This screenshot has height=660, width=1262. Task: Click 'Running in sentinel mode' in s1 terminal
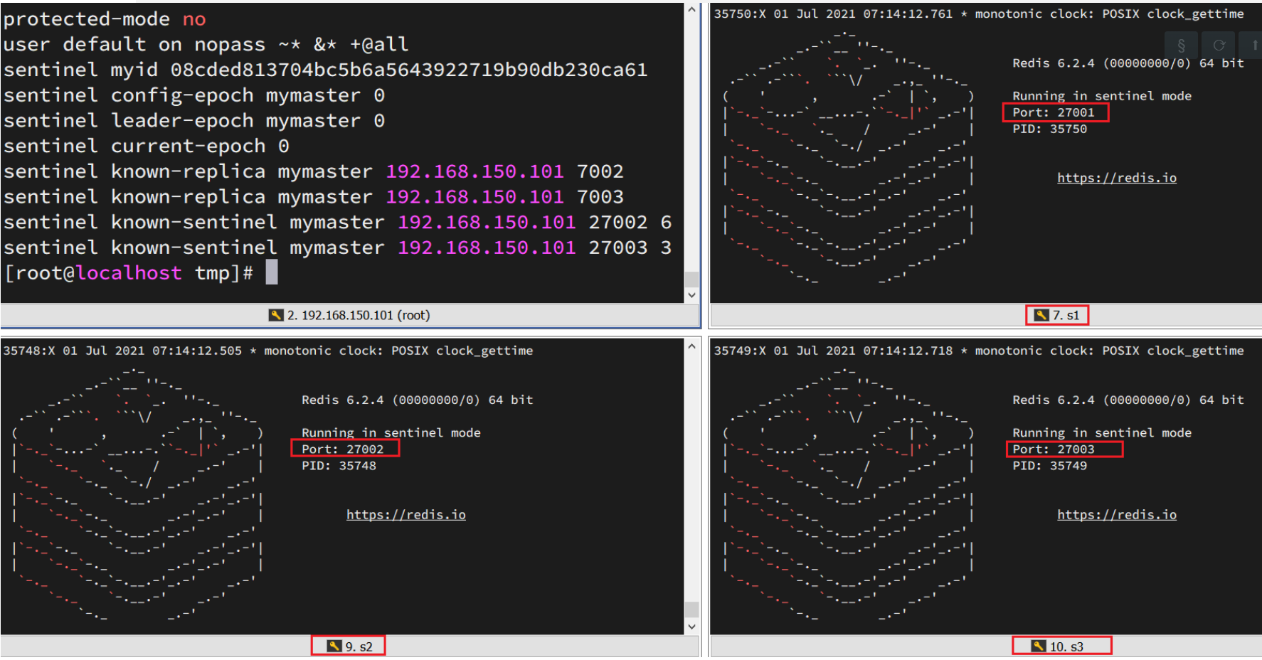click(1102, 96)
